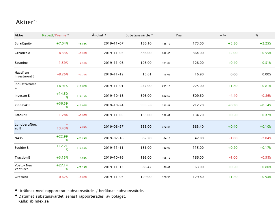Click the +/− column header
This screenshot has width=277, height=208.
click(x=223, y=35)
